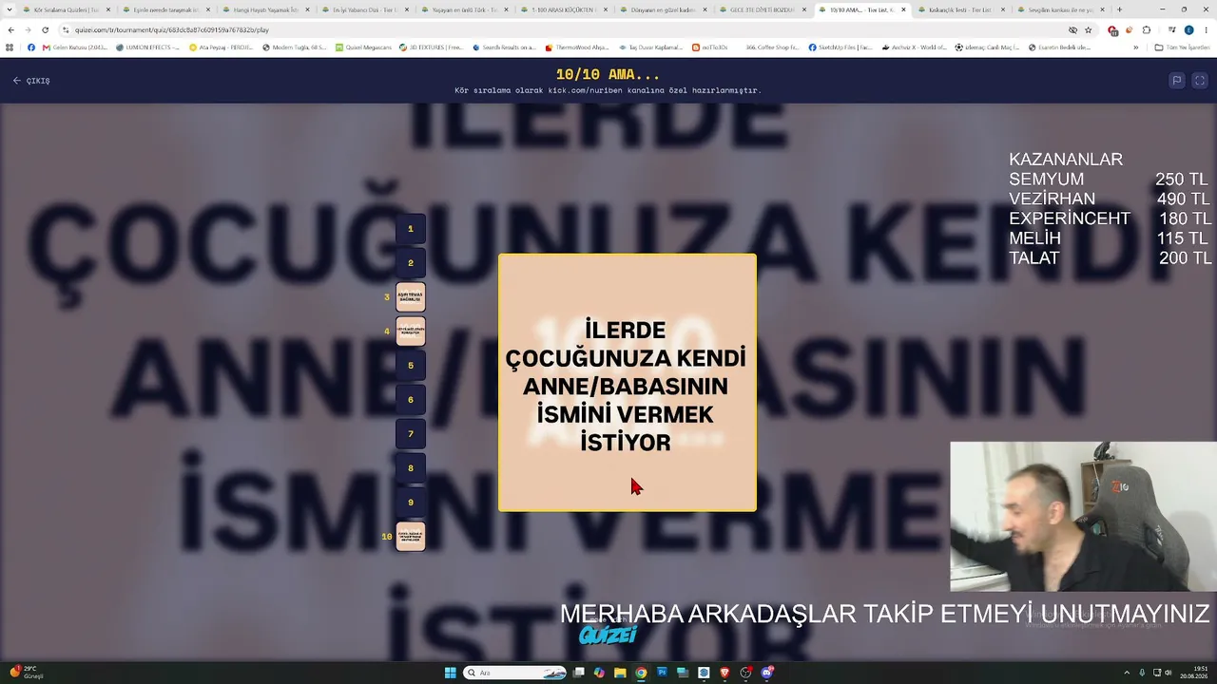Open the 3D TEXTURES bookmark
This screenshot has width=1217, height=684.
(431, 47)
